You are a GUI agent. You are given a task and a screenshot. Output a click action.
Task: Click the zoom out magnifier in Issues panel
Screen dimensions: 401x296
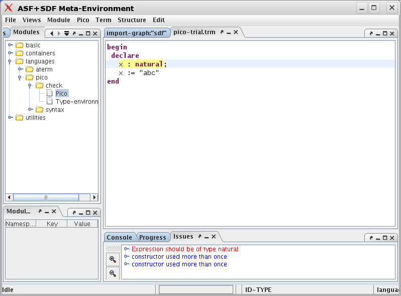[x=113, y=274]
